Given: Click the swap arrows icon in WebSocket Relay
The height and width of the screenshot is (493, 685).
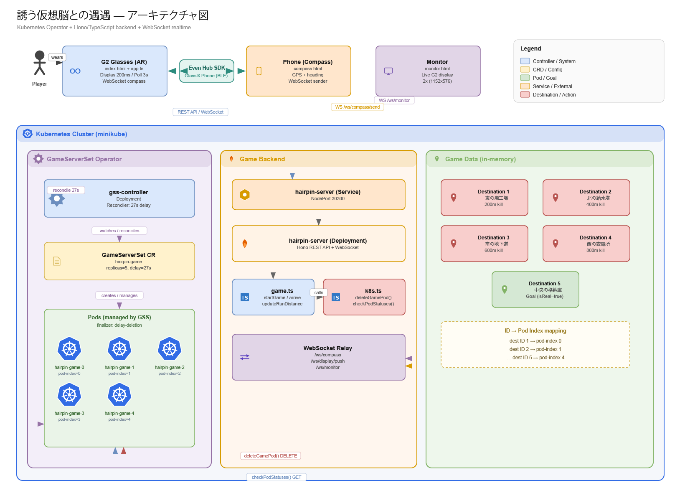Looking at the screenshot, I should coord(245,357).
